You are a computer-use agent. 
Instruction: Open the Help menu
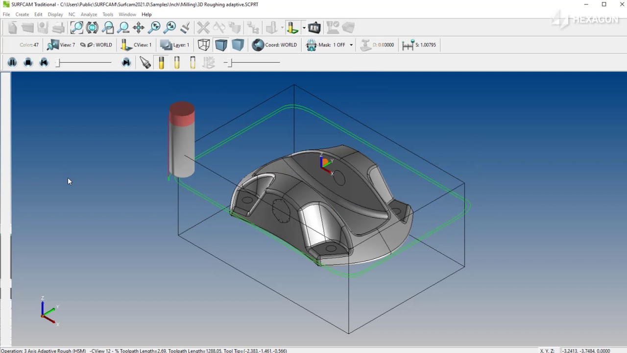coord(146,14)
